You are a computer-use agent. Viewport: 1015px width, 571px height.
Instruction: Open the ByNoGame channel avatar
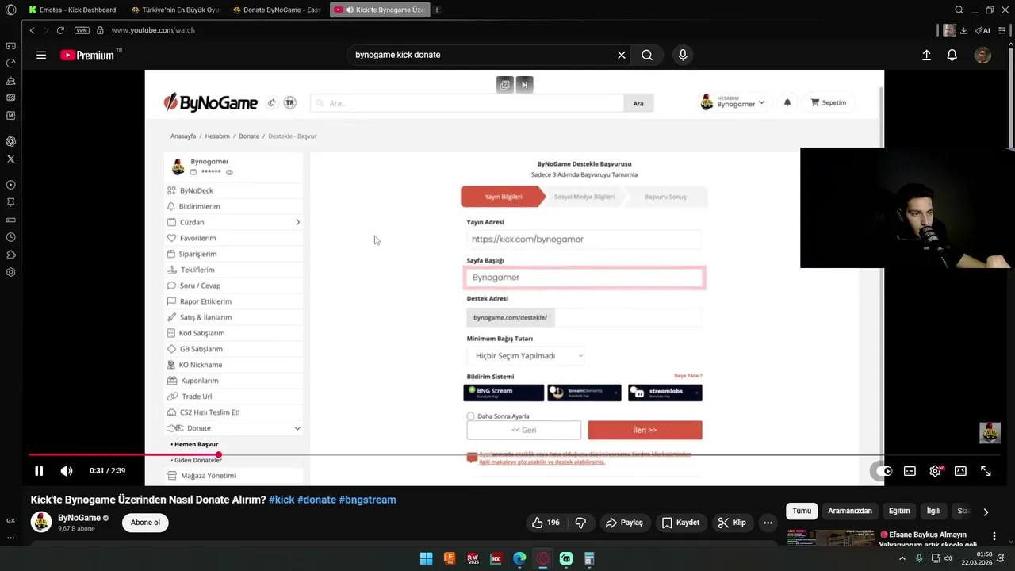(x=41, y=522)
